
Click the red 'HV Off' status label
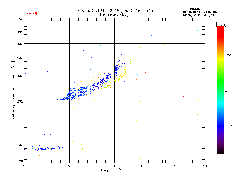click(33, 14)
